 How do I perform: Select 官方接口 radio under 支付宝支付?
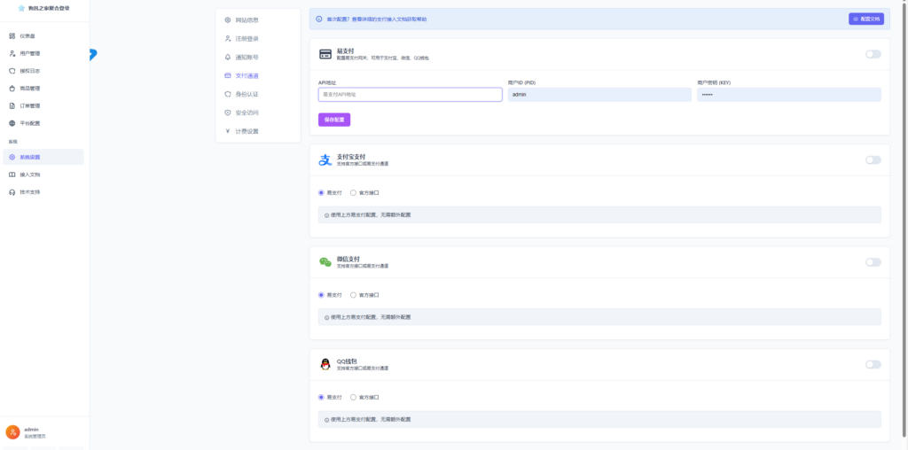pyautogui.click(x=354, y=192)
